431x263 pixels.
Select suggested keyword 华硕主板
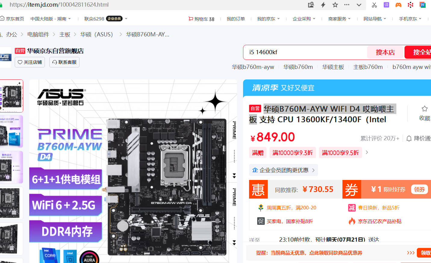(x=333, y=67)
